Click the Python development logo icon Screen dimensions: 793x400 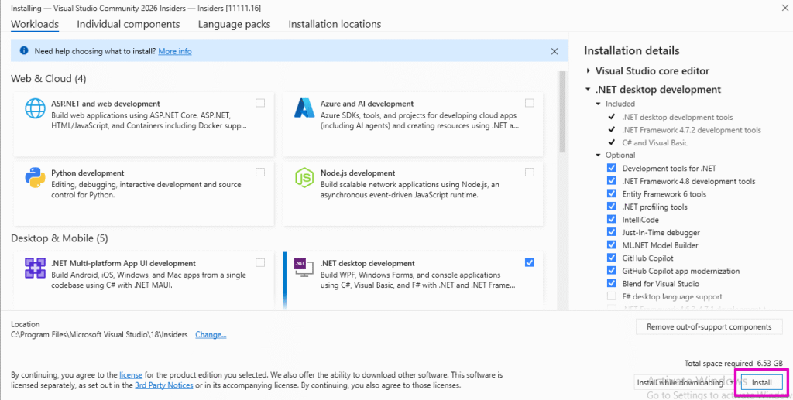pos(35,178)
